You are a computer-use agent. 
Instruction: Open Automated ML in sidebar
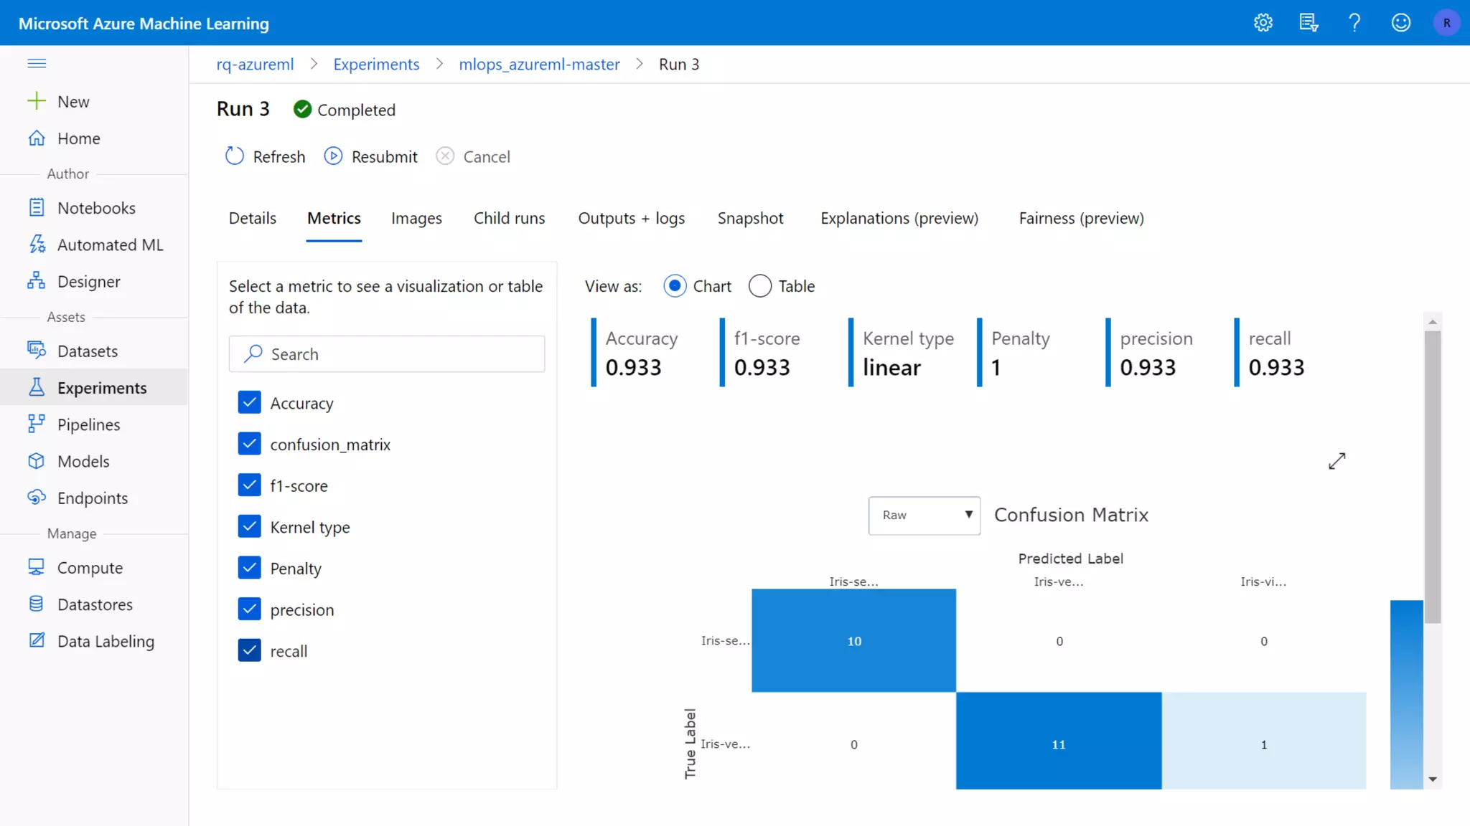(x=110, y=245)
